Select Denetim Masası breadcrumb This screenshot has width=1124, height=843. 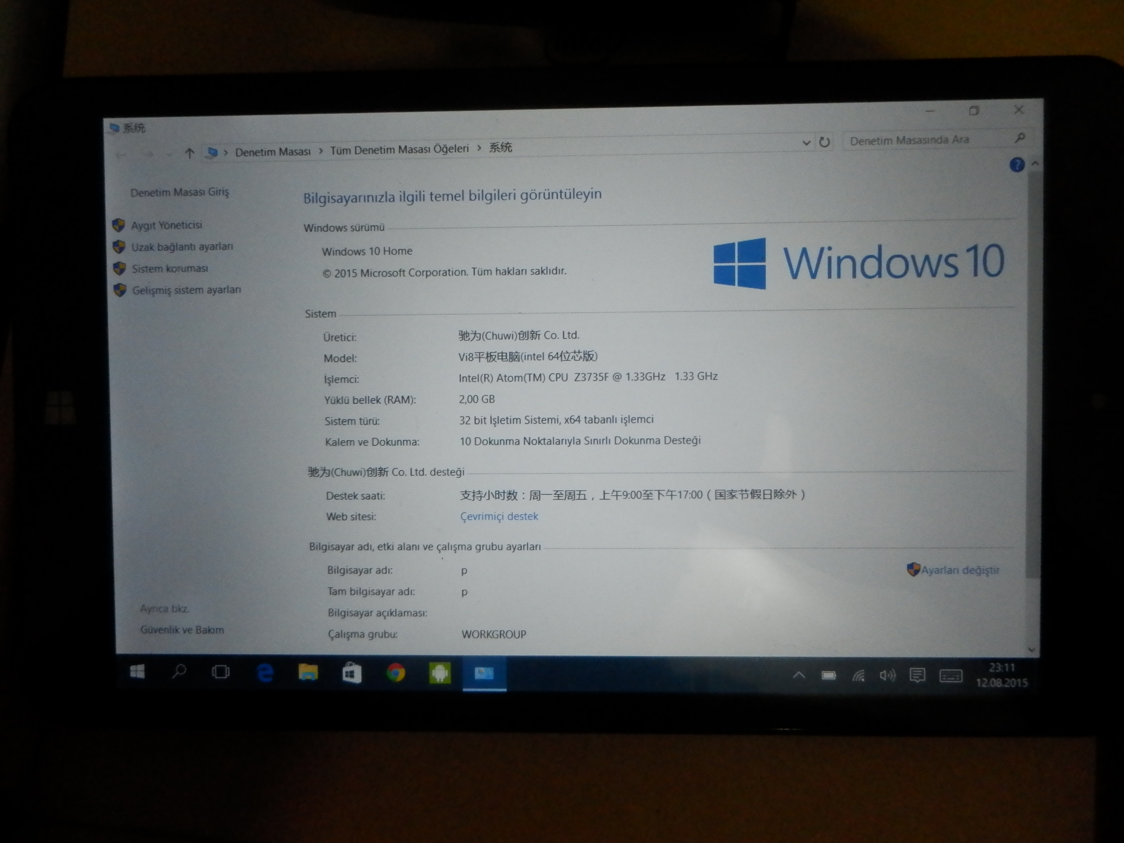(273, 151)
